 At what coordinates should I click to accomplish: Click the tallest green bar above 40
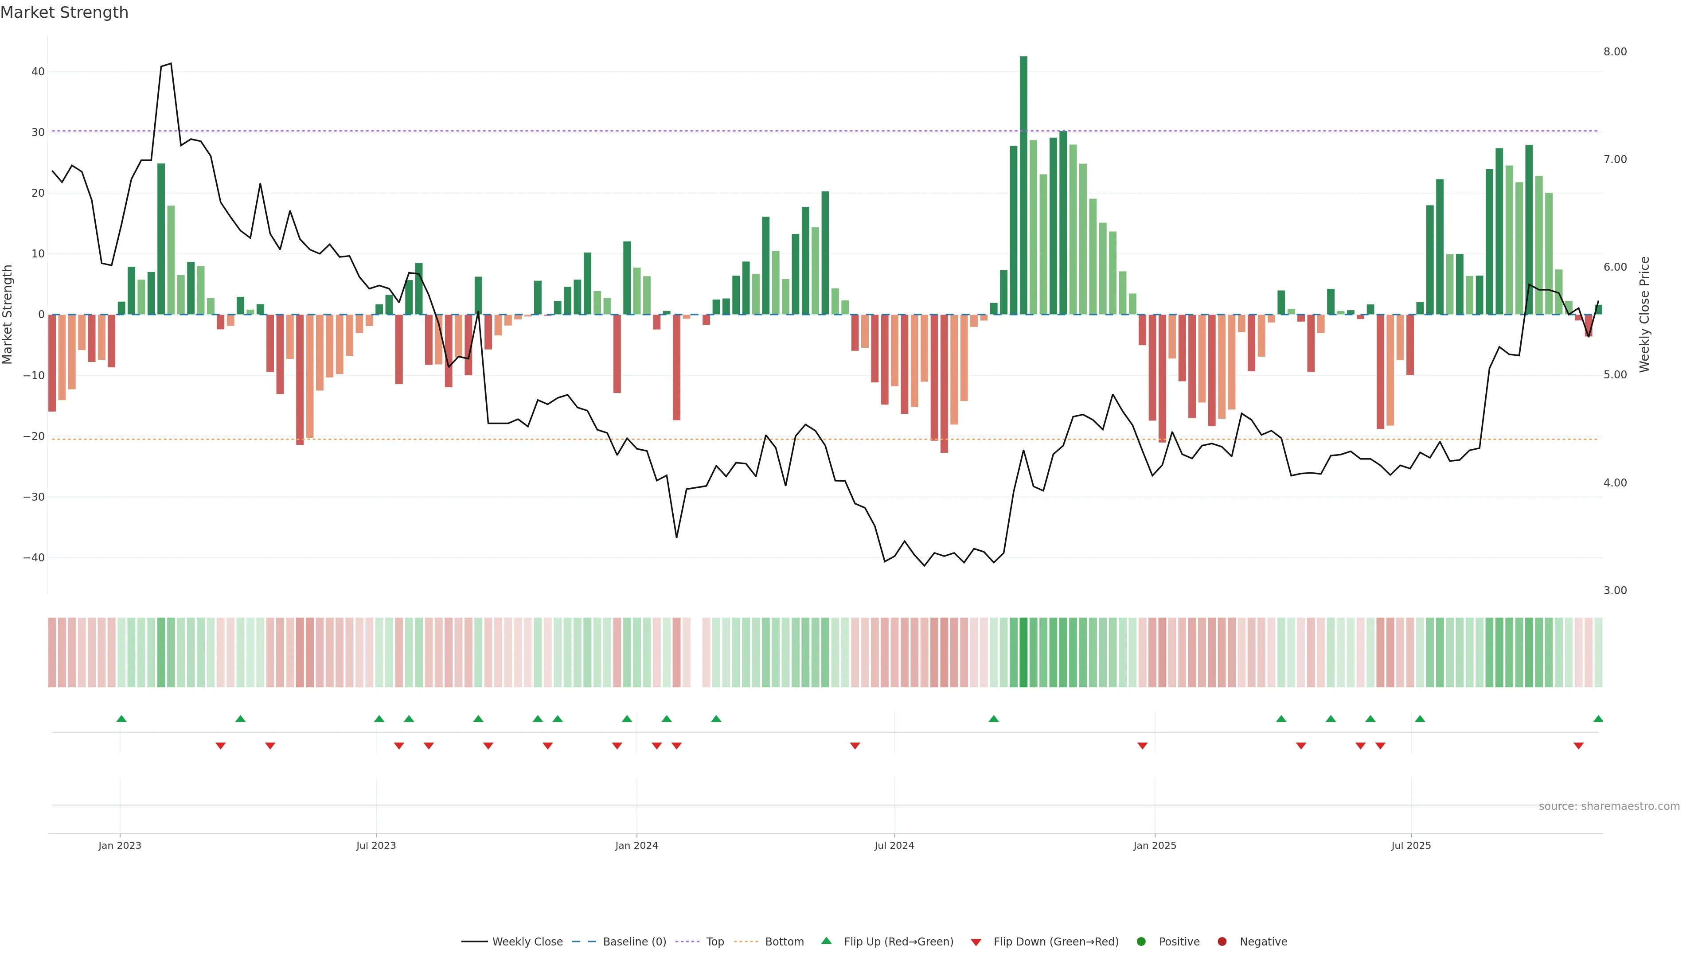pos(1023,185)
